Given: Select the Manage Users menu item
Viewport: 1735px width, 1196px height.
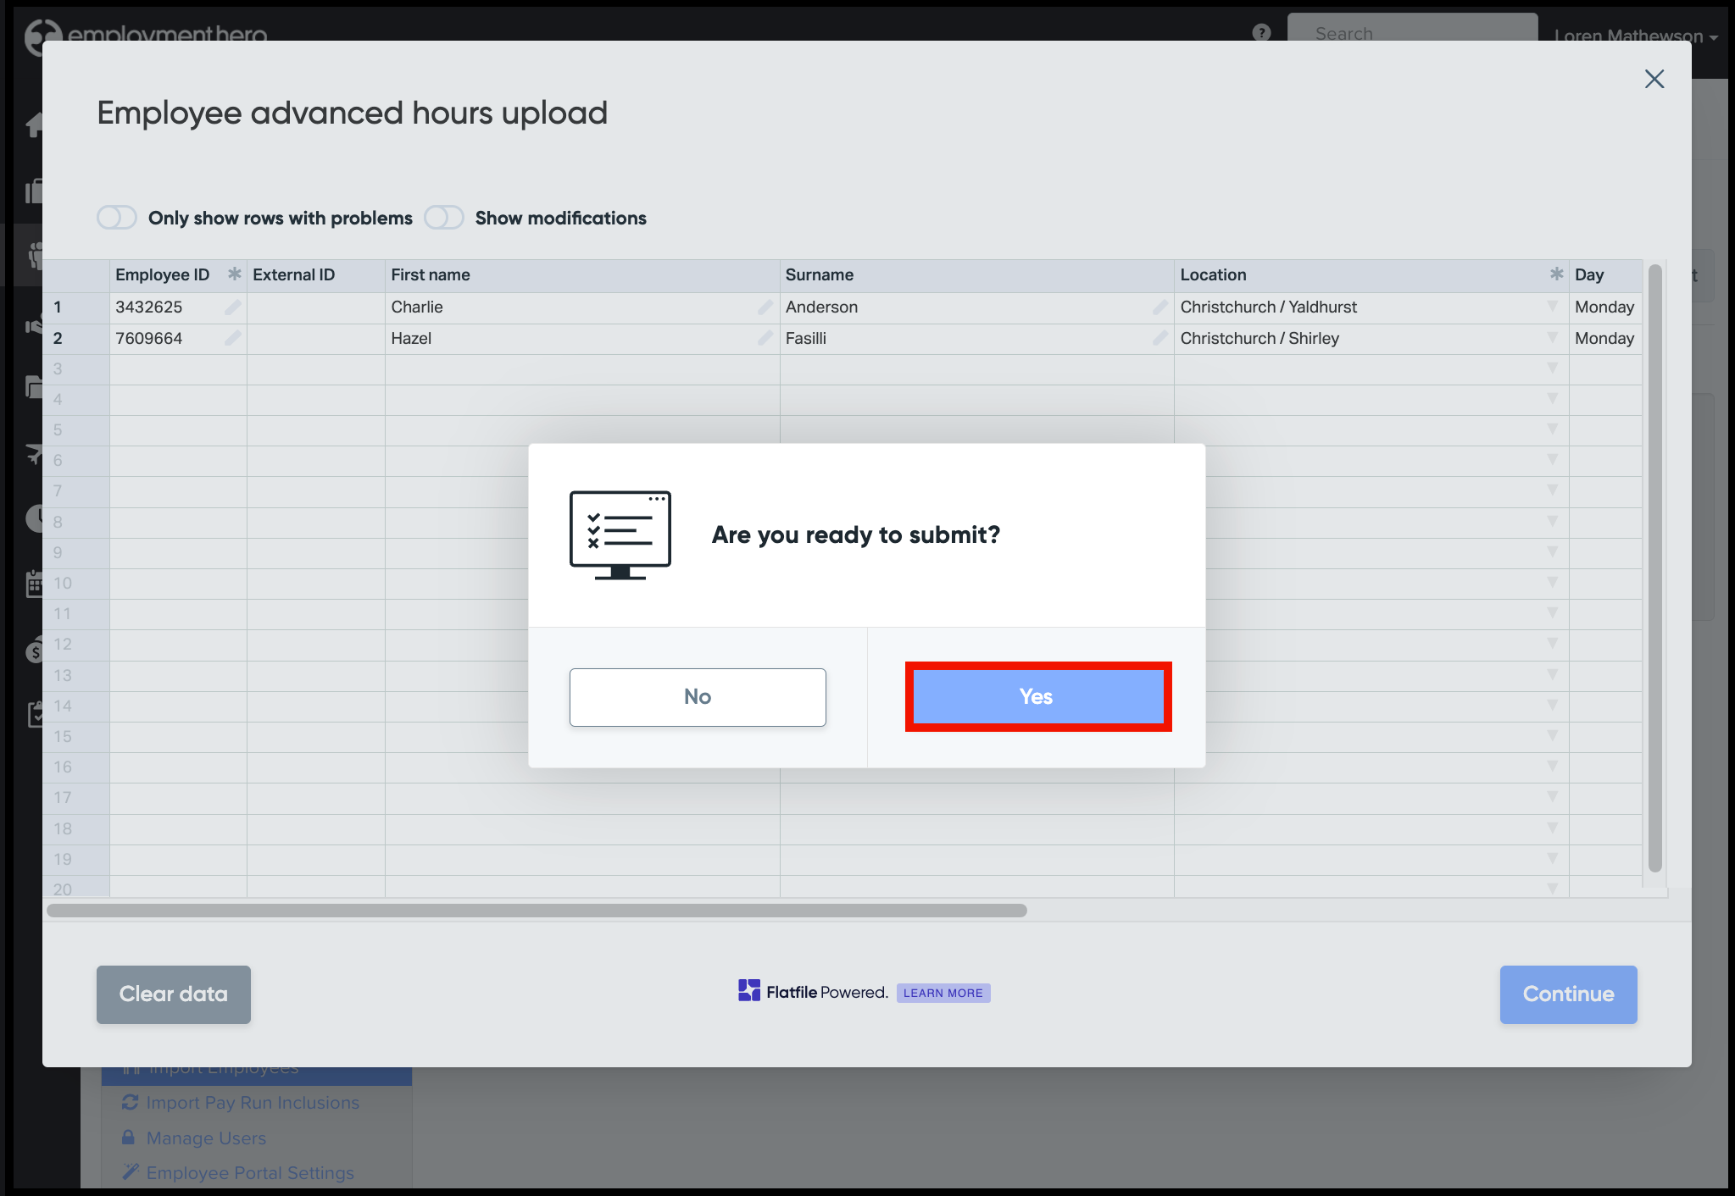Looking at the screenshot, I should click(x=206, y=1138).
